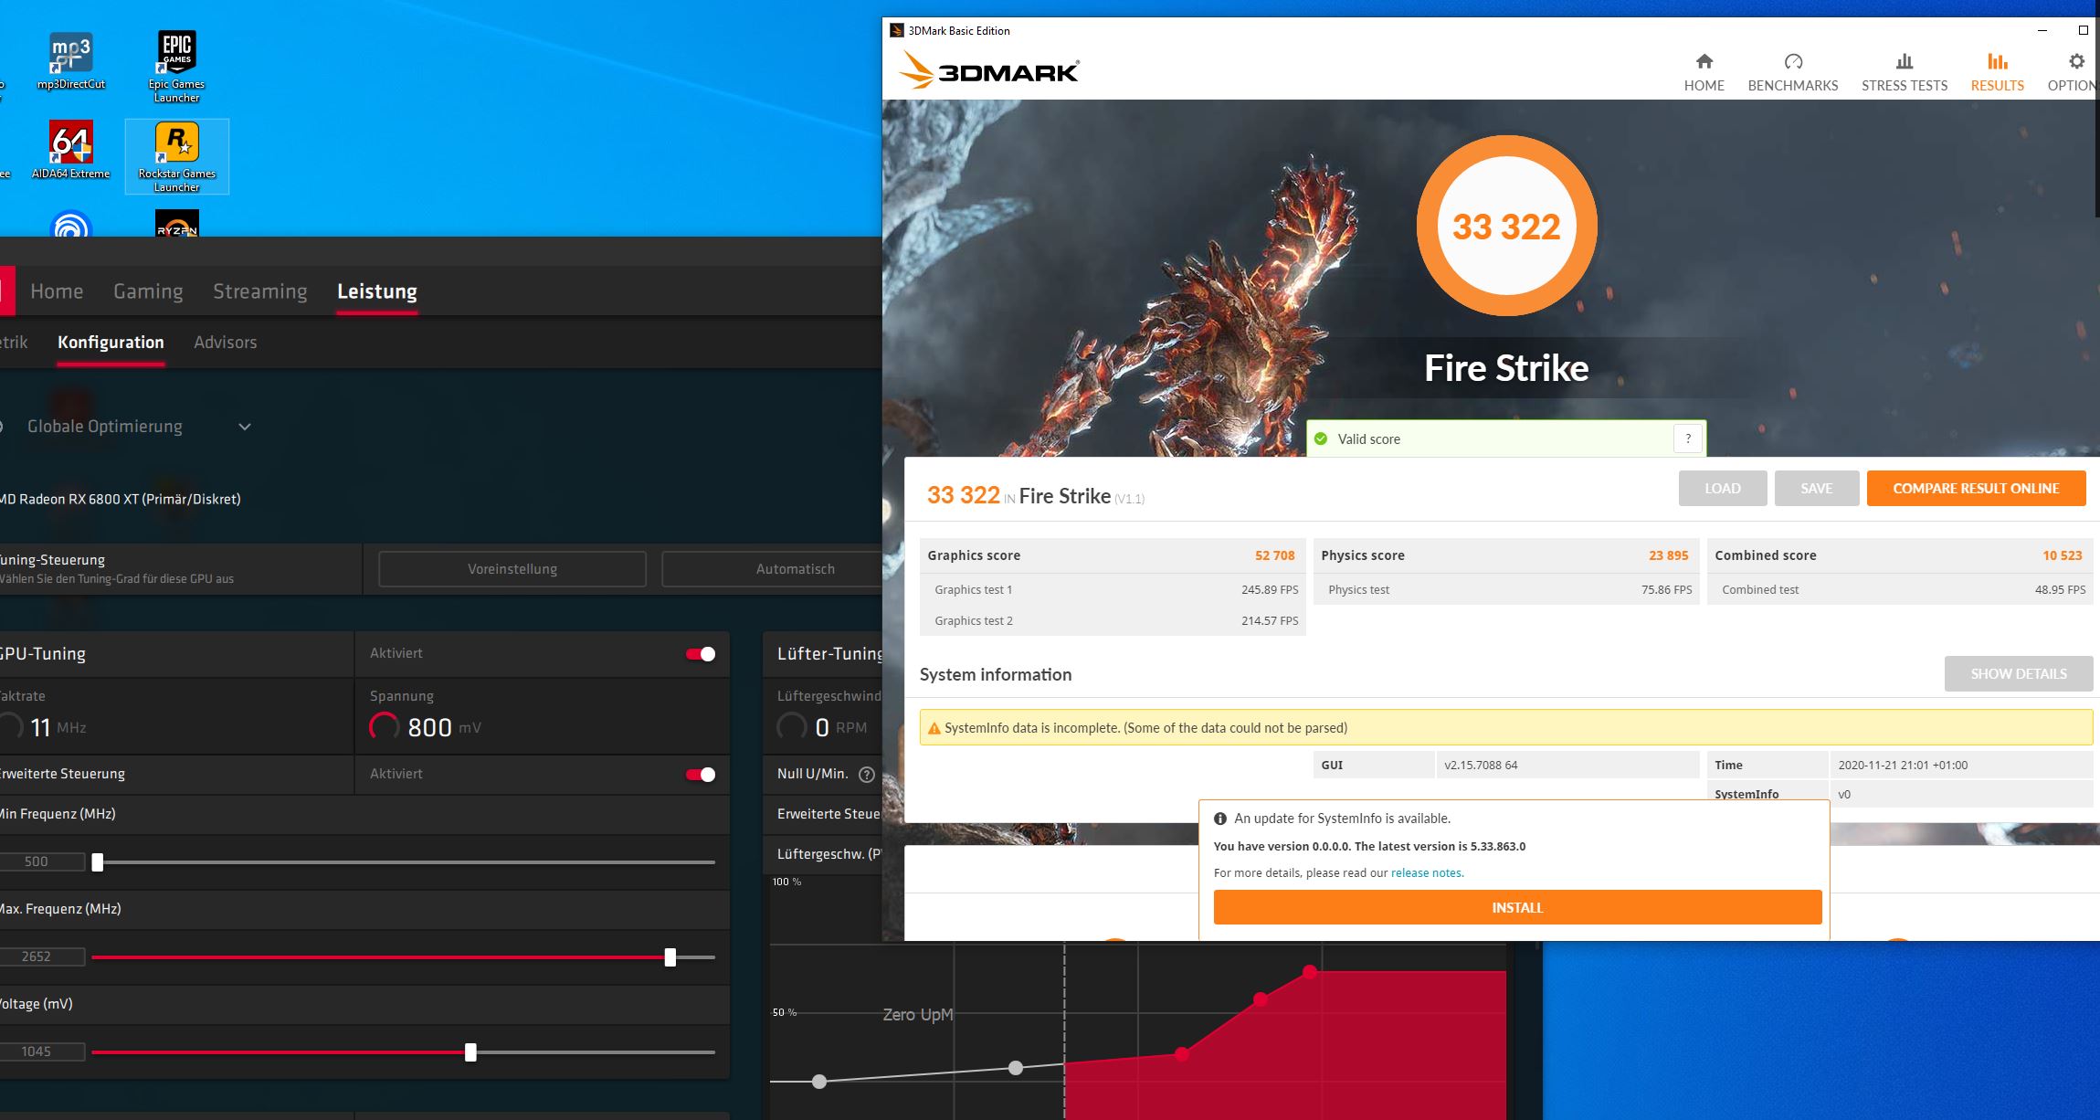Screen dimensions: 2100x1120
Task: Open Benchmarks gauge icon
Action: (1792, 62)
